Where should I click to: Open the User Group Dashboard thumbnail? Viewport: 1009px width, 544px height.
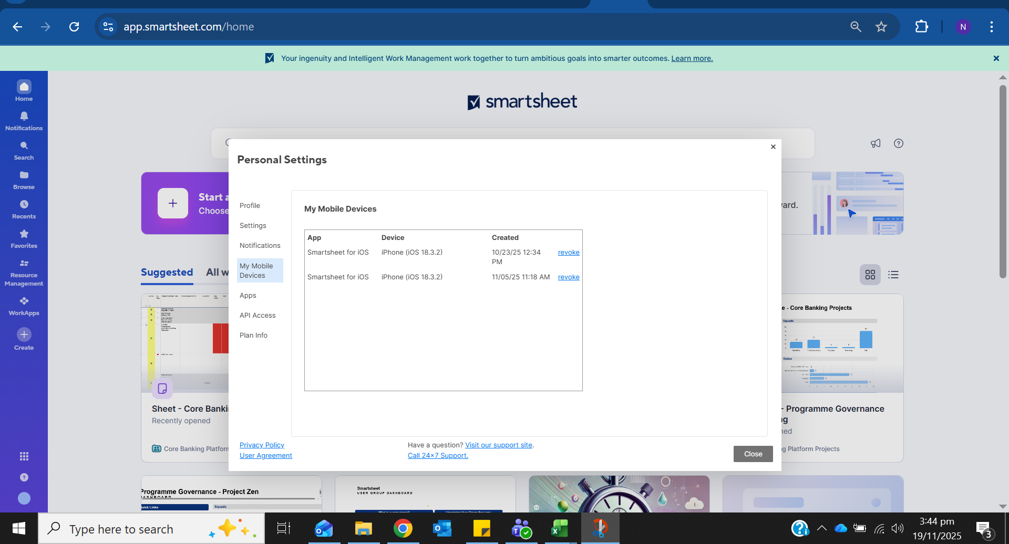425,494
